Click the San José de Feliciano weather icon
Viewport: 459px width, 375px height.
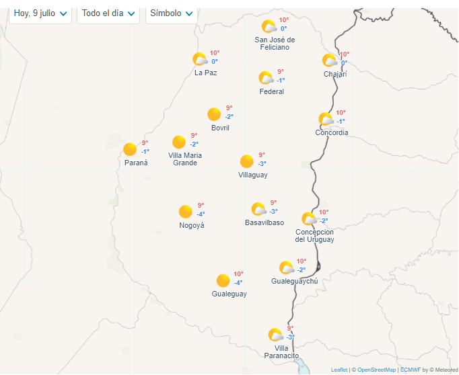tap(269, 26)
